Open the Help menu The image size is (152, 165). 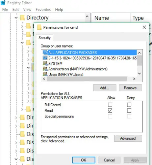tap(59, 10)
